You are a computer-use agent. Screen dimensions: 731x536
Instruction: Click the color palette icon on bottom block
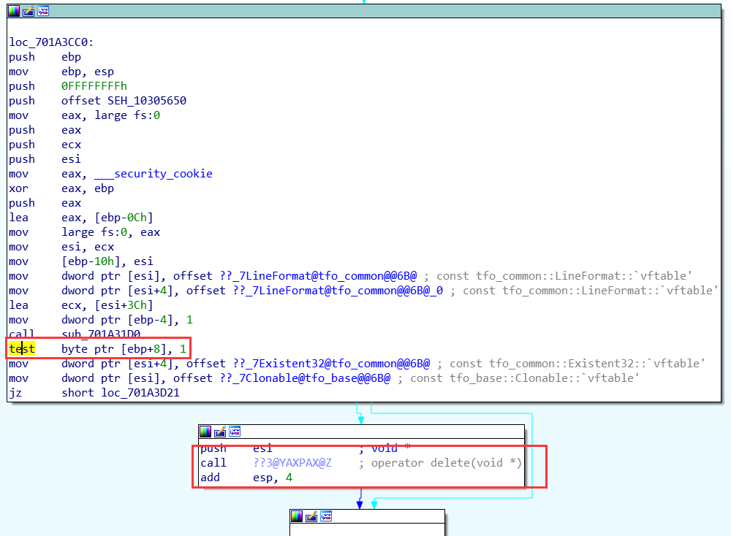298,516
